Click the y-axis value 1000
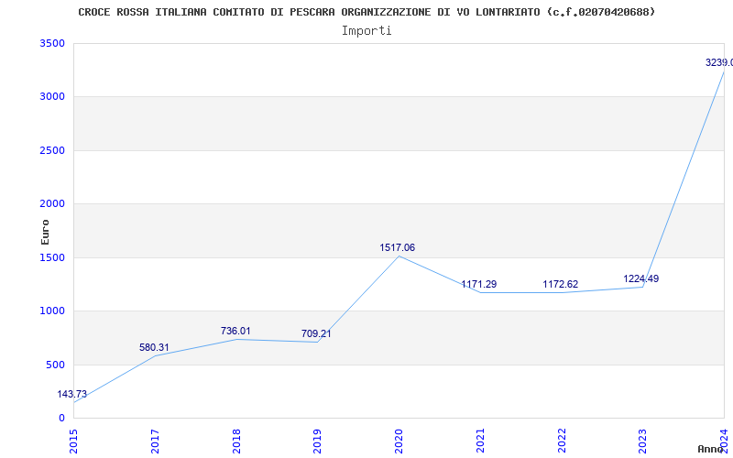The width and height of the screenshot is (733, 458). coord(52,311)
